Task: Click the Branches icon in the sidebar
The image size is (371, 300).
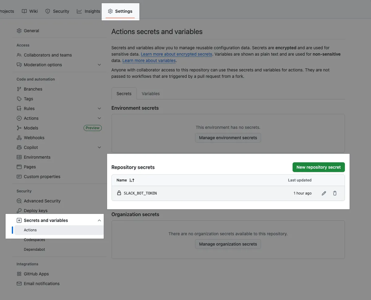Action: (19, 89)
